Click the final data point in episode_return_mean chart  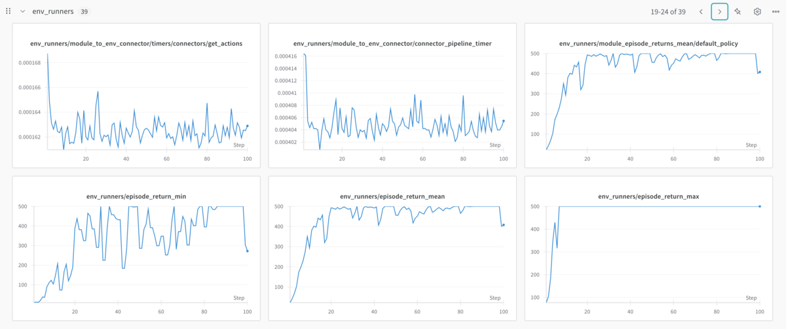pyautogui.click(x=503, y=224)
